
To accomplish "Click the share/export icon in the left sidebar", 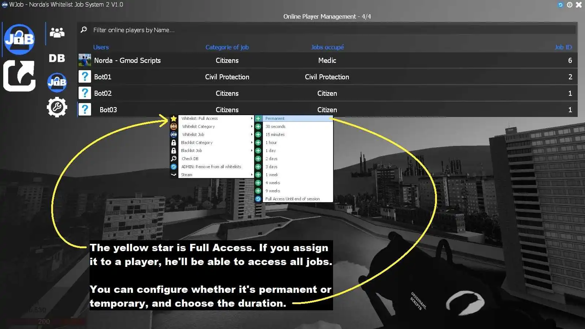I will tap(19, 76).
